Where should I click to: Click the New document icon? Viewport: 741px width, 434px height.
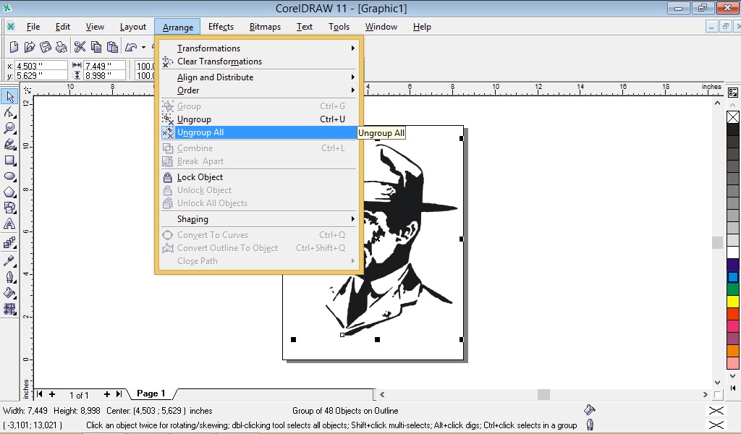point(14,47)
